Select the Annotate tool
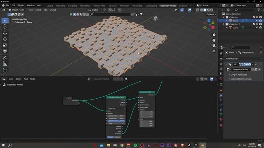 point(5,58)
